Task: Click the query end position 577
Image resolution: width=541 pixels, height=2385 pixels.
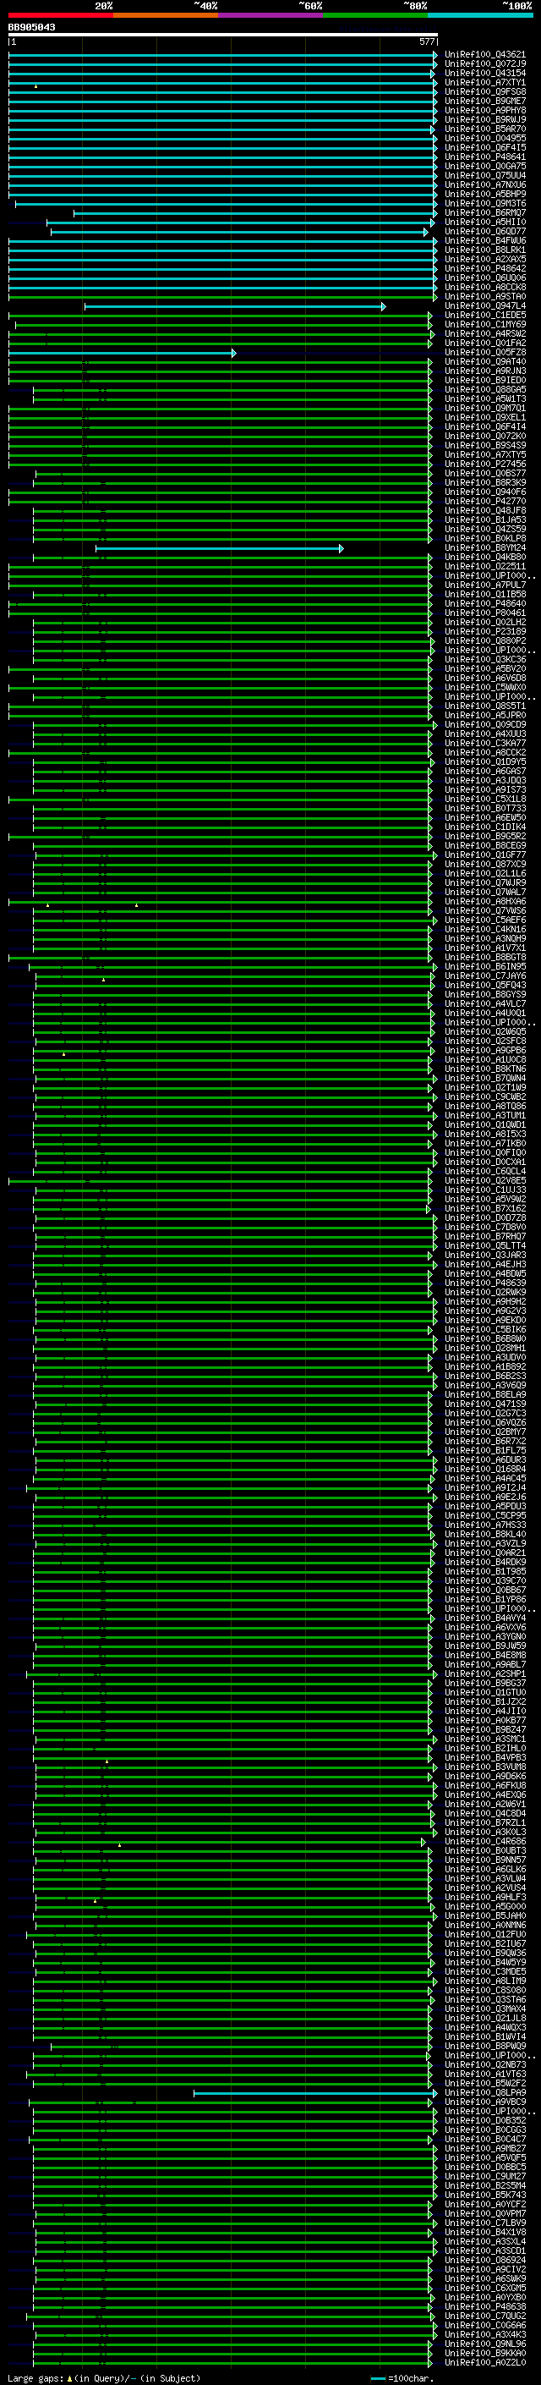Action: click(x=427, y=41)
